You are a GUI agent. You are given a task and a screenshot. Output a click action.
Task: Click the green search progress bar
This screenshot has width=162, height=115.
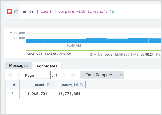pos(93,51)
